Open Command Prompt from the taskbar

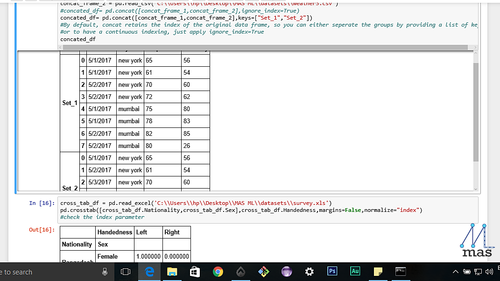400,271
